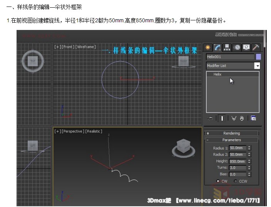Click the Radius 1 value field
Viewport: 271px width, 207px height.
point(238,148)
